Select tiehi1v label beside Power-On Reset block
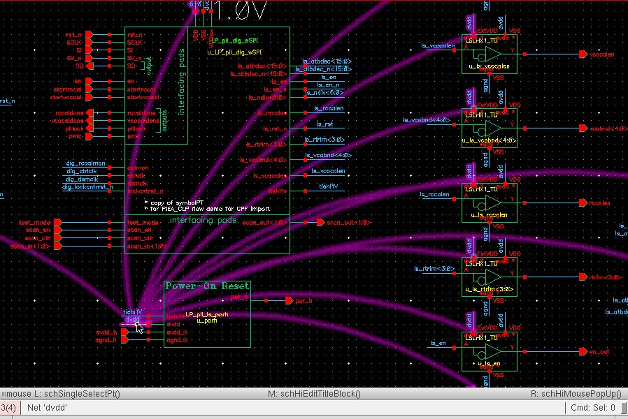Viewport: 628px width, 419px height. 133,312
